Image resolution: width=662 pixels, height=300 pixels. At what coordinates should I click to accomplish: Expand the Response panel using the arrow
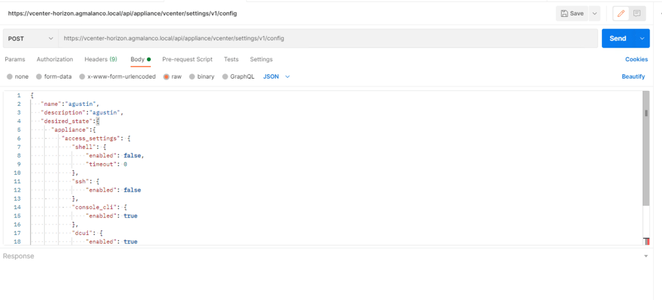tap(645, 257)
